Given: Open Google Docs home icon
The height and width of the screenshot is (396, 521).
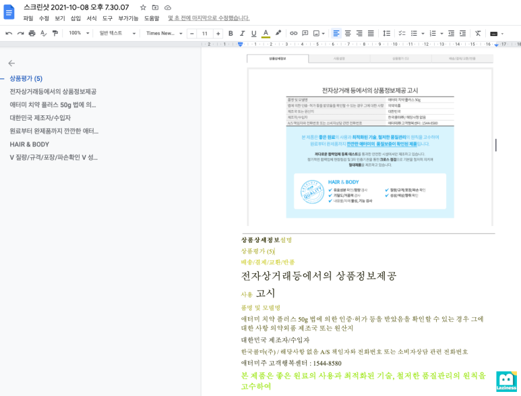Looking at the screenshot, I should tap(9, 12).
